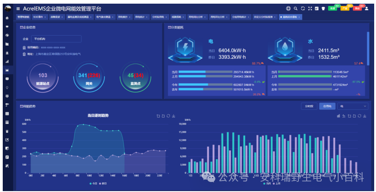
Task: Click the 88.7% electricity increase indicator
Action: click(x=258, y=63)
